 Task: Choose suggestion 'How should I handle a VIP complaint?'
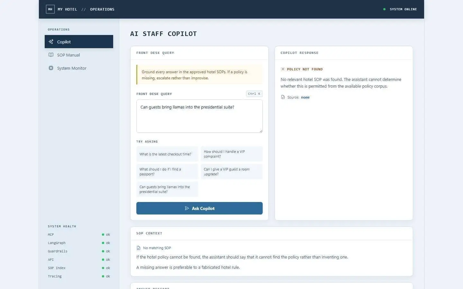(x=232, y=154)
